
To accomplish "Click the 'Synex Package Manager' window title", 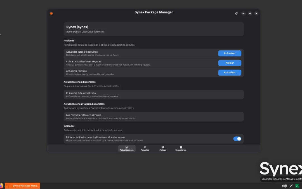I will click(154, 12).
